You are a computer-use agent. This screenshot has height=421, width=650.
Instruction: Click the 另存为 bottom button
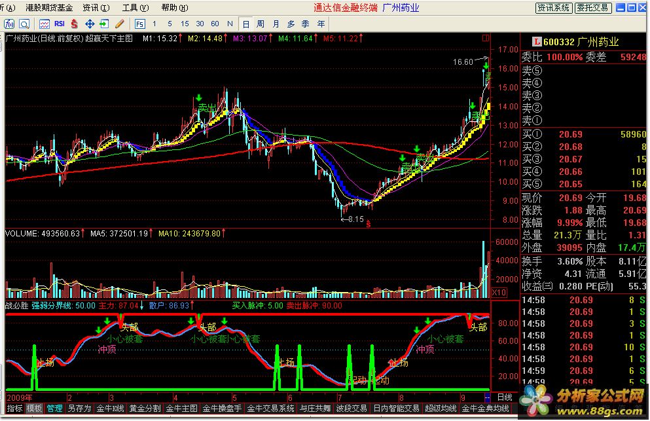(79, 409)
